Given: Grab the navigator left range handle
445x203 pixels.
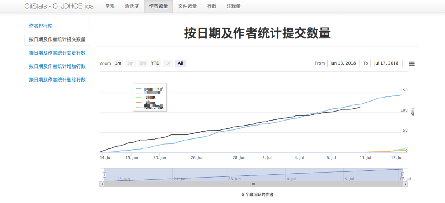Looking at the screenshot, I should coord(104,175).
